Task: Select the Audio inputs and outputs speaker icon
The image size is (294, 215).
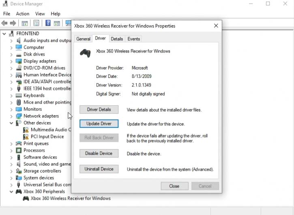Action: click(x=19, y=40)
